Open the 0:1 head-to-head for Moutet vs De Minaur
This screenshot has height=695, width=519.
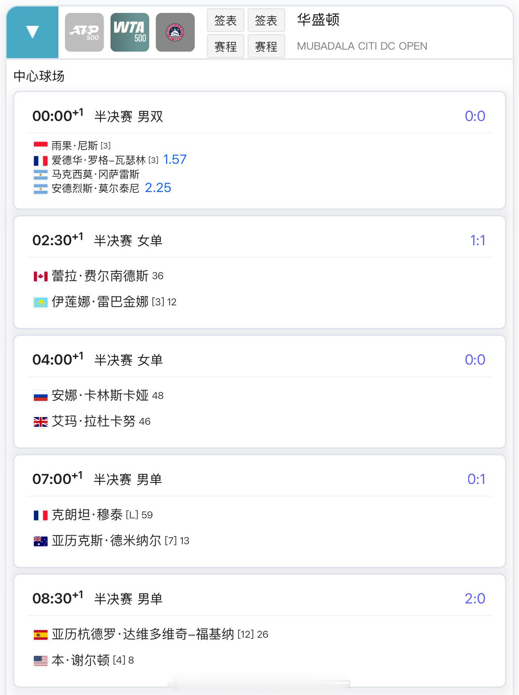[476, 479]
